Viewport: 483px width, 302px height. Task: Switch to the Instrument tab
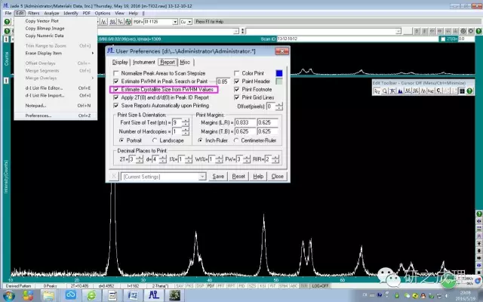(144, 62)
